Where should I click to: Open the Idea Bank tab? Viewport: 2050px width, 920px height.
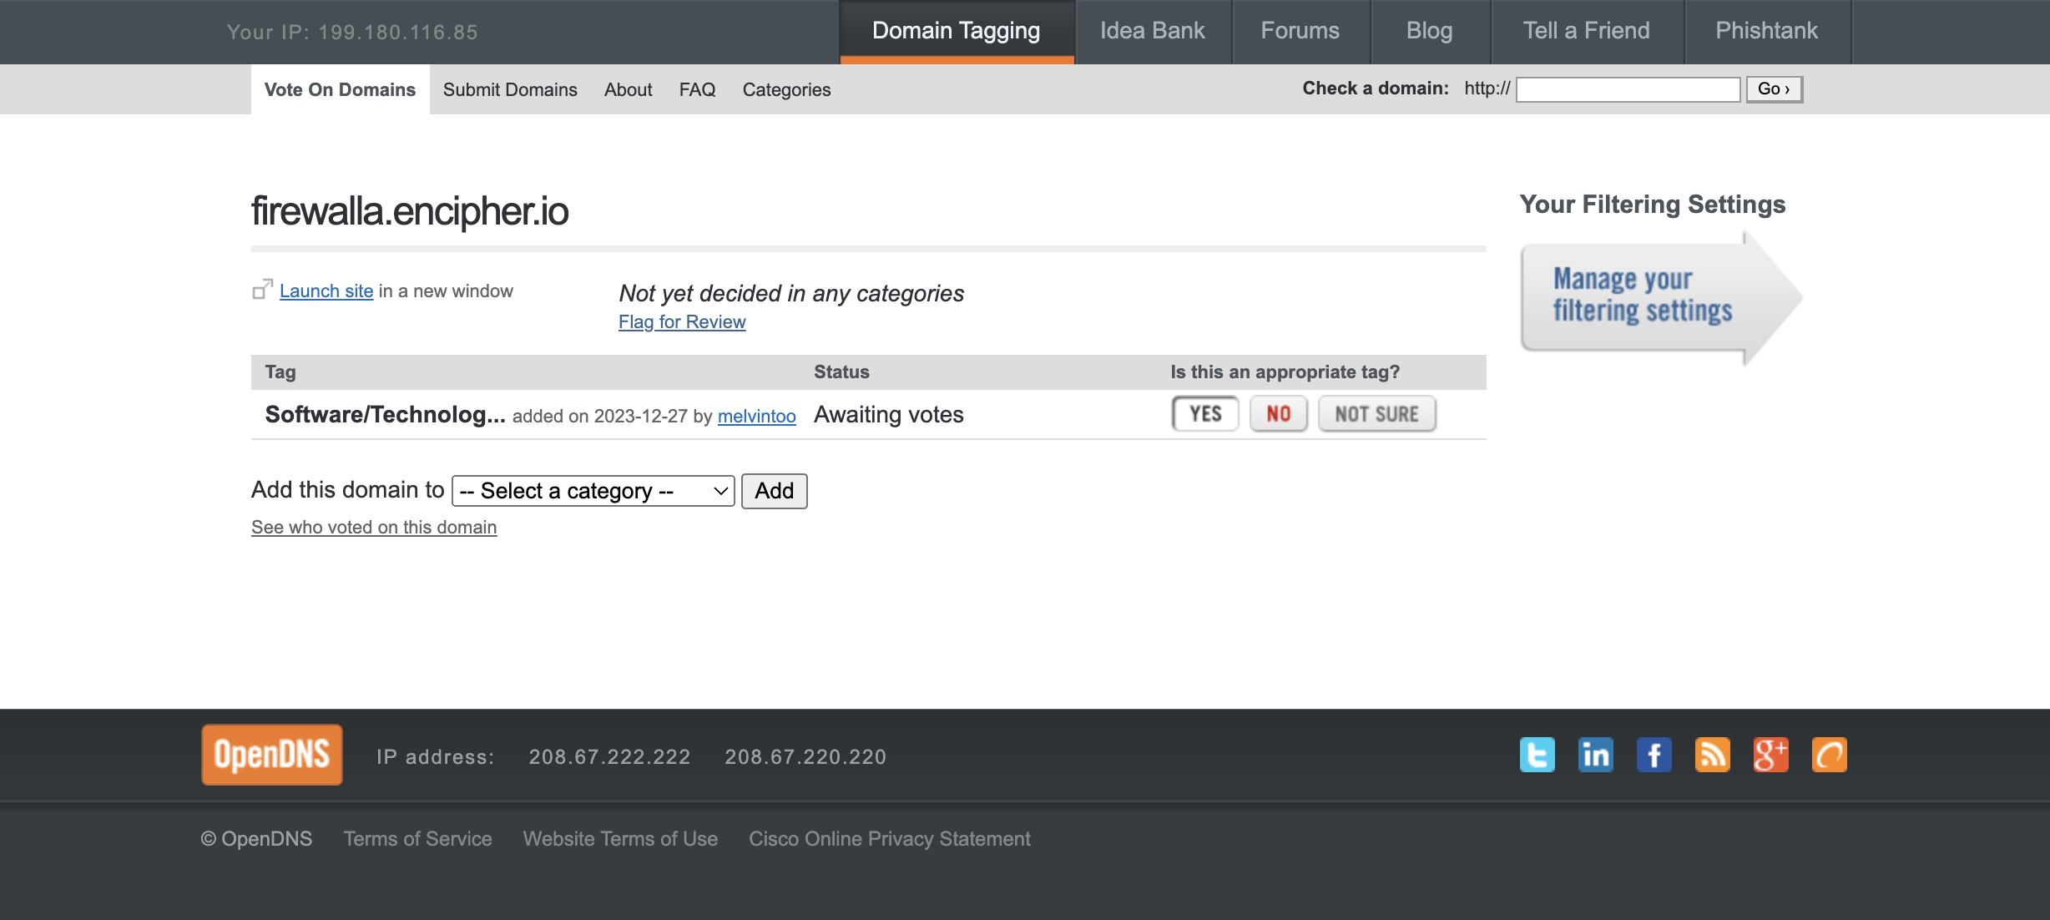pyautogui.click(x=1153, y=32)
